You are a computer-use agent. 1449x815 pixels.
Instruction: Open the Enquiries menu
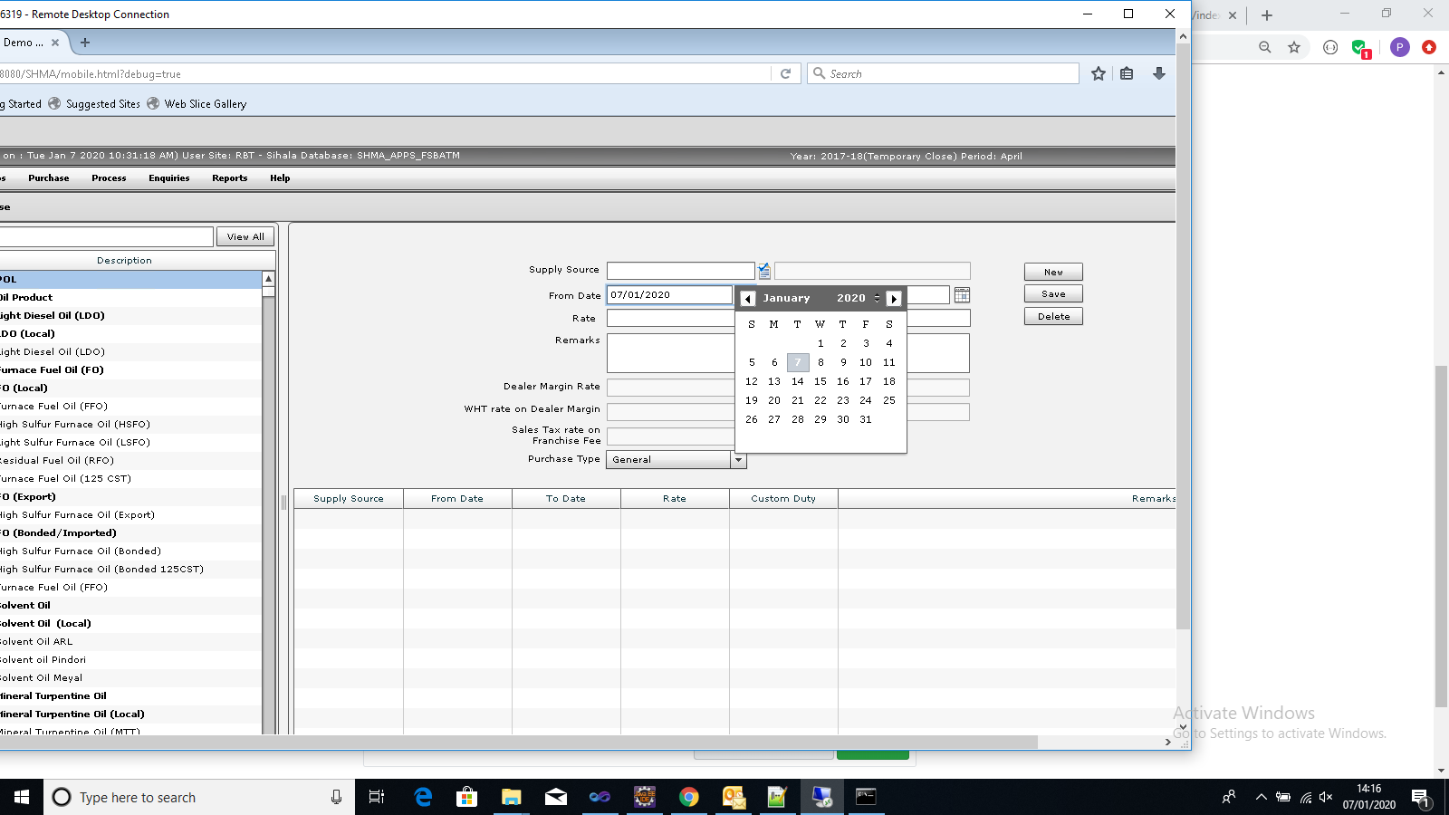tap(169, 178)
